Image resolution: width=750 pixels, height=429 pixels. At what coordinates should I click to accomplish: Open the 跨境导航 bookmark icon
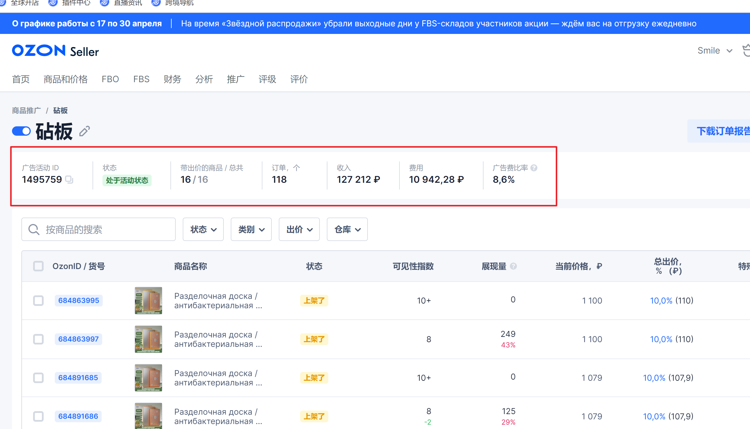[156, 3]
